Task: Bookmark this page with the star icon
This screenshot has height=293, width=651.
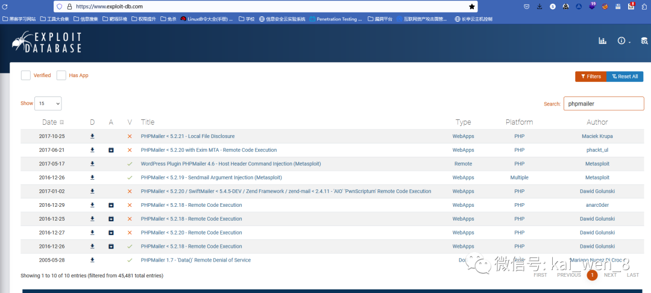Action: [471, 7]
